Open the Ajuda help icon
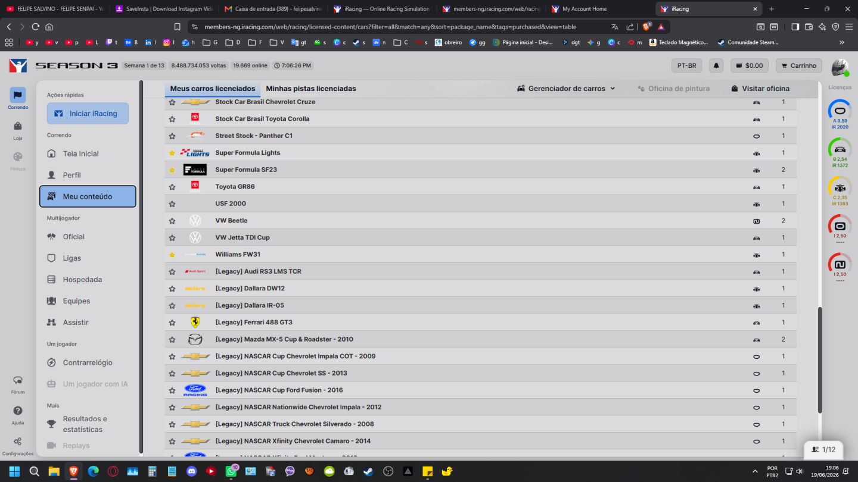 pos(18,415)
